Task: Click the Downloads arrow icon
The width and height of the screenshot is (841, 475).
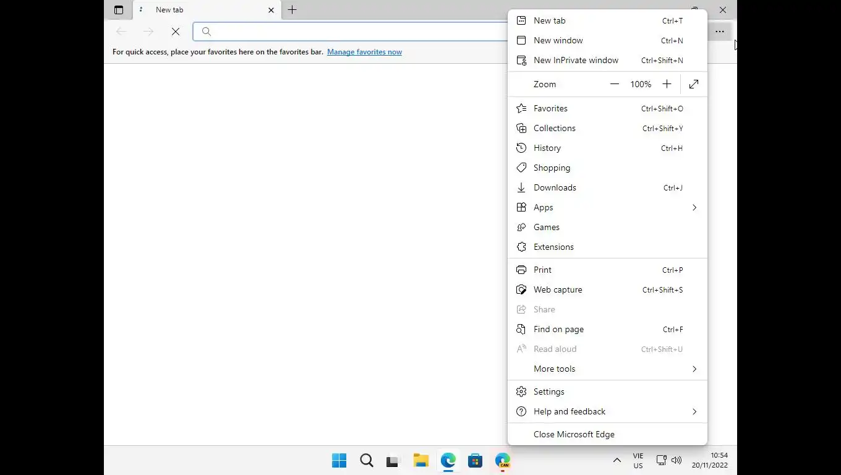Action: coord(521,187)
